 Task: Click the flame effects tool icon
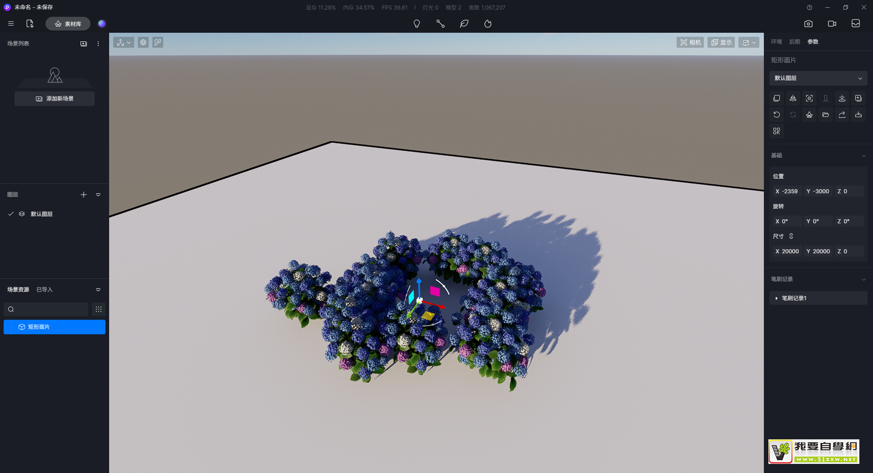click(488, 24)
